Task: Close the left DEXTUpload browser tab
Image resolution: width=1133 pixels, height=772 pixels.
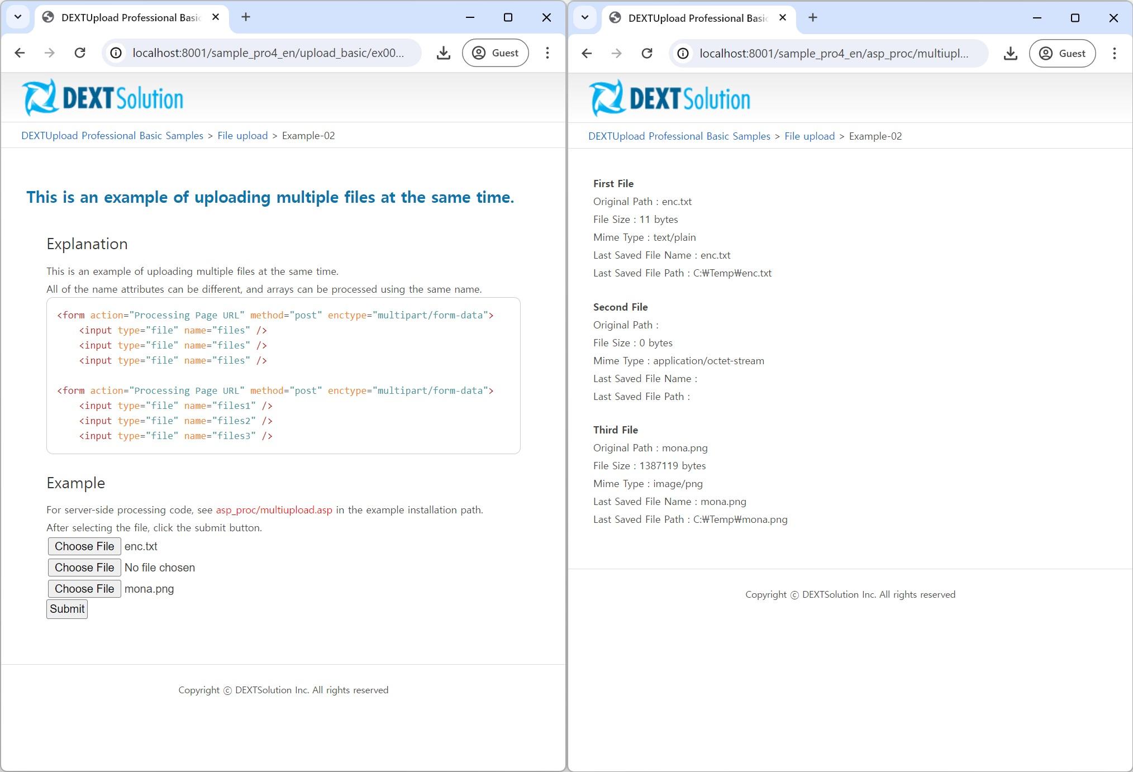Action: [216, 17]
